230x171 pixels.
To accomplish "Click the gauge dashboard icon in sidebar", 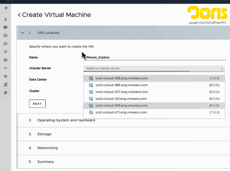I will [5, 44].
